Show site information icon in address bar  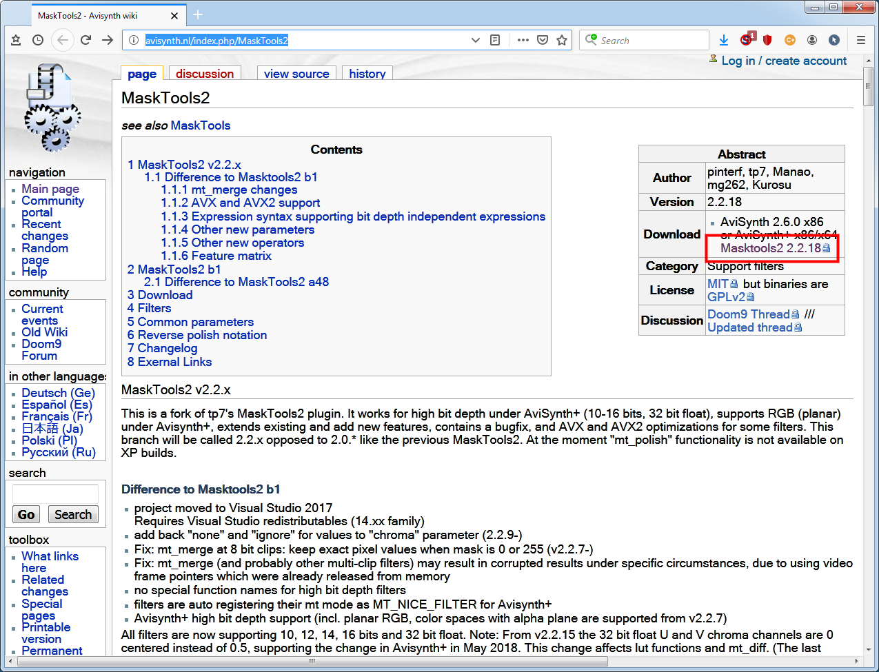tap(134, 40)
